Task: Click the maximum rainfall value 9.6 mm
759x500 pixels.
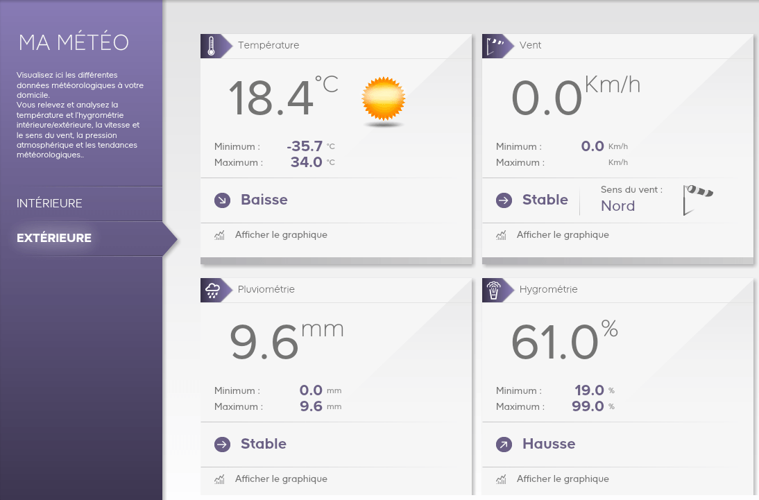Action: pyautogui.click(x=321, y=406)
